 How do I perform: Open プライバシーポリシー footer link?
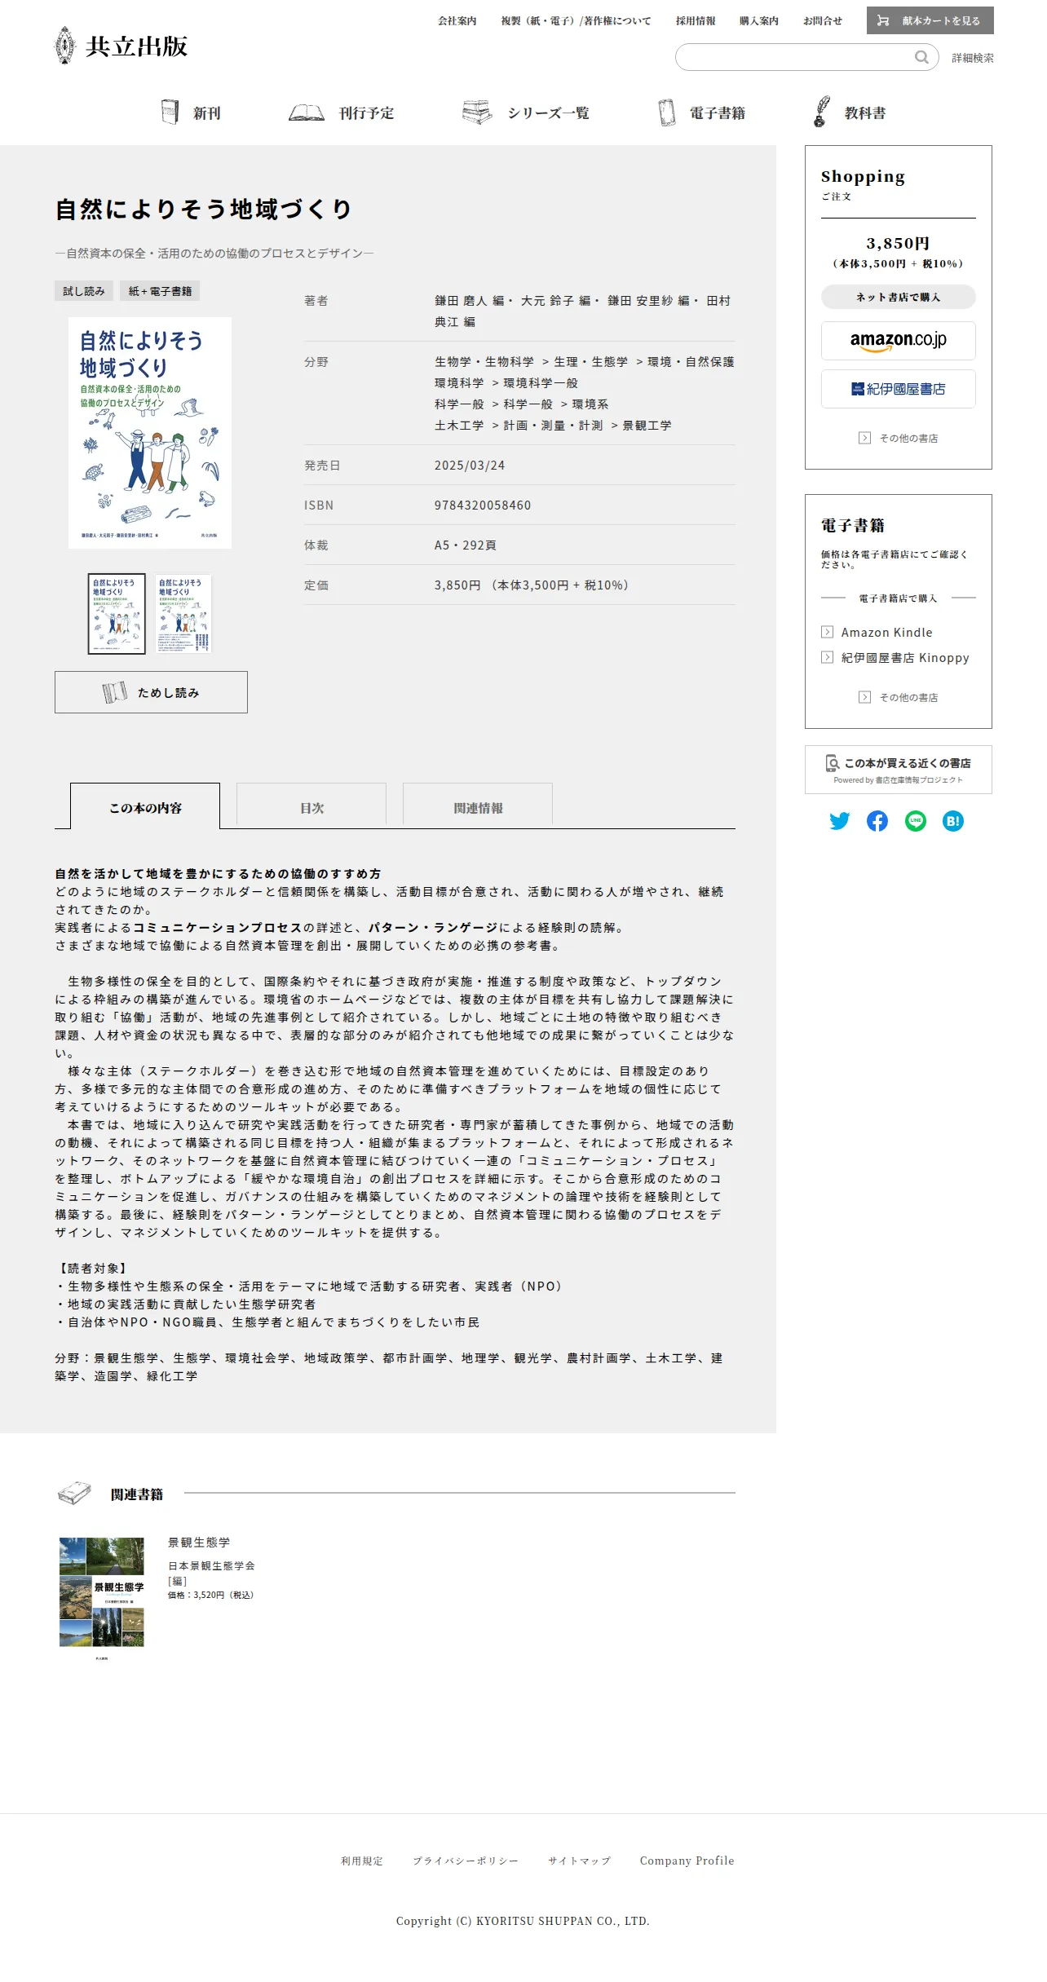(x=466, y=1861)
